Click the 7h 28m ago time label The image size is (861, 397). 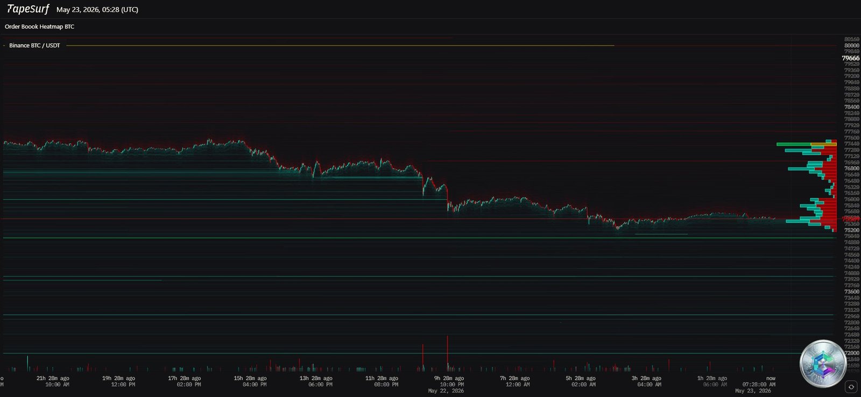point(514,378)
